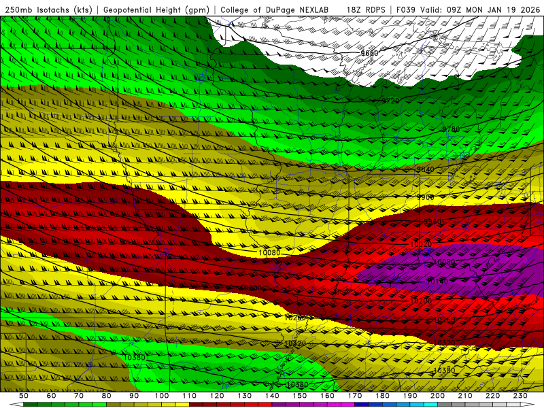Click the 9780 height contour label
The width and height of the screenshot is (544, 408).
pos(451,129)
